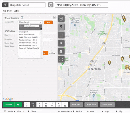The height and width of the screenshot is (113, 130).
Task: Activate the rectangle selection map tool
Action: pos(61,35)
